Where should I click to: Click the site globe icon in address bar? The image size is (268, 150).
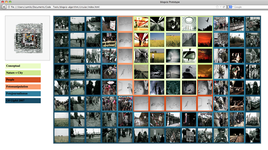(9, 7)
